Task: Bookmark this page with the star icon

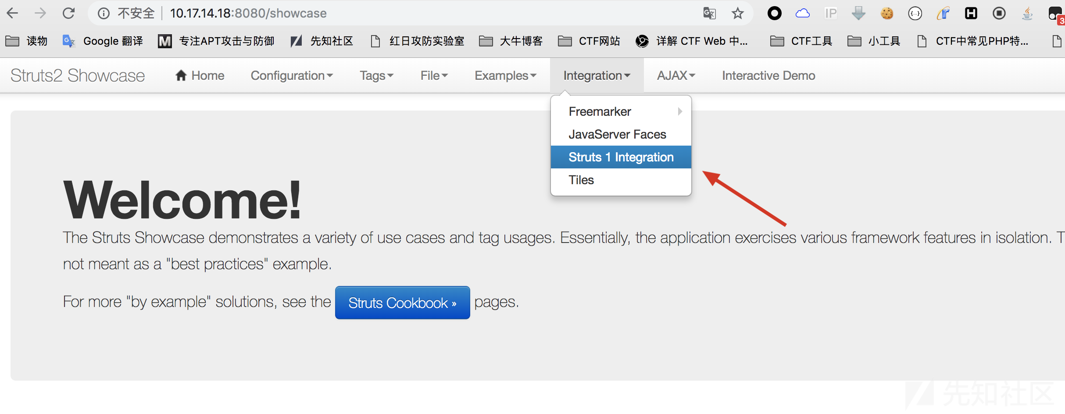Action: [738, 14]
